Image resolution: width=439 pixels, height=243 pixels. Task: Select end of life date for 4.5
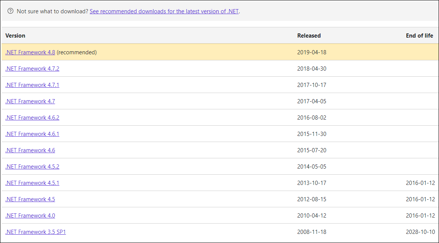[x=420, y=199]
